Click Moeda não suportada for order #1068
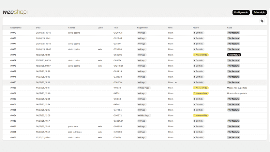This screenshot has width=270, height=152. point(237,93)
